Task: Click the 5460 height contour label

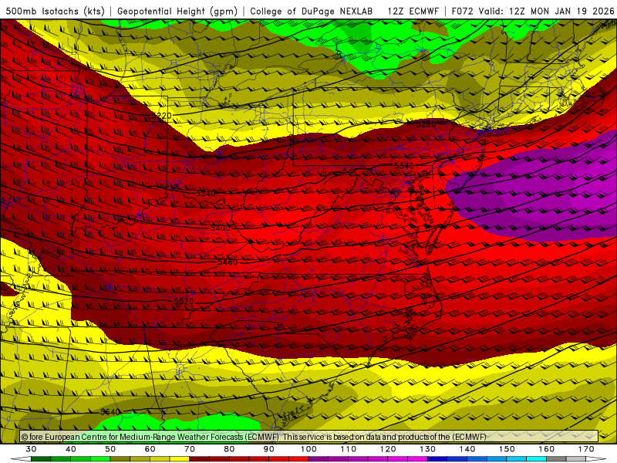Action: [x=228, y=262]
